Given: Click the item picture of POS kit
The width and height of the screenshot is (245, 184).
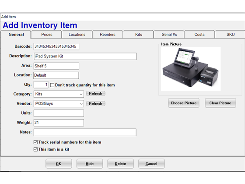Looking at the screenshot, I should 191,69.
